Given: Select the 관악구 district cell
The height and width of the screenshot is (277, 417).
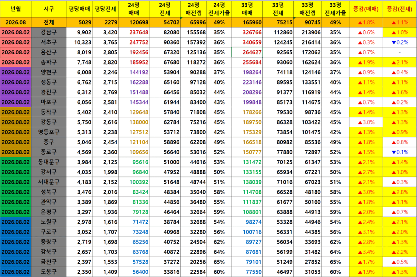Looking at the screenshot, I should 49,202.
